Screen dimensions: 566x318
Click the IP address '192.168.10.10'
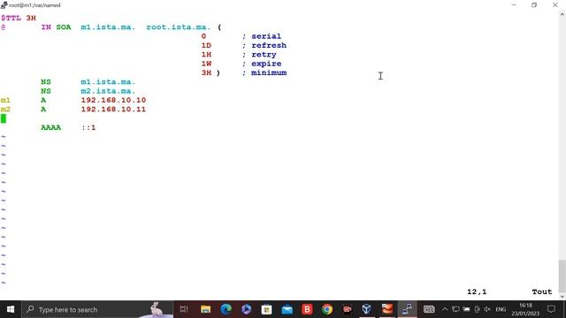pos(113,100)
